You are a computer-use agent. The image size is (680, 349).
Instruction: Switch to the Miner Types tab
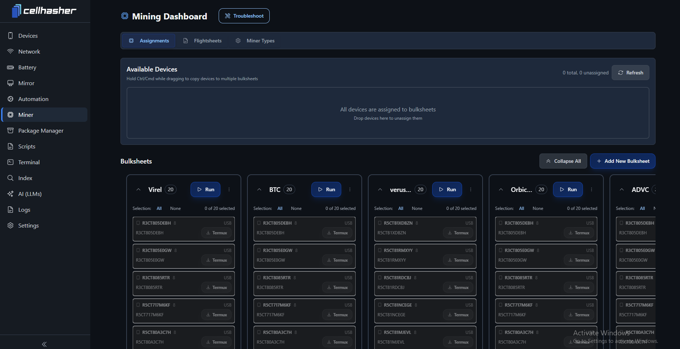(x=255, y=41)
